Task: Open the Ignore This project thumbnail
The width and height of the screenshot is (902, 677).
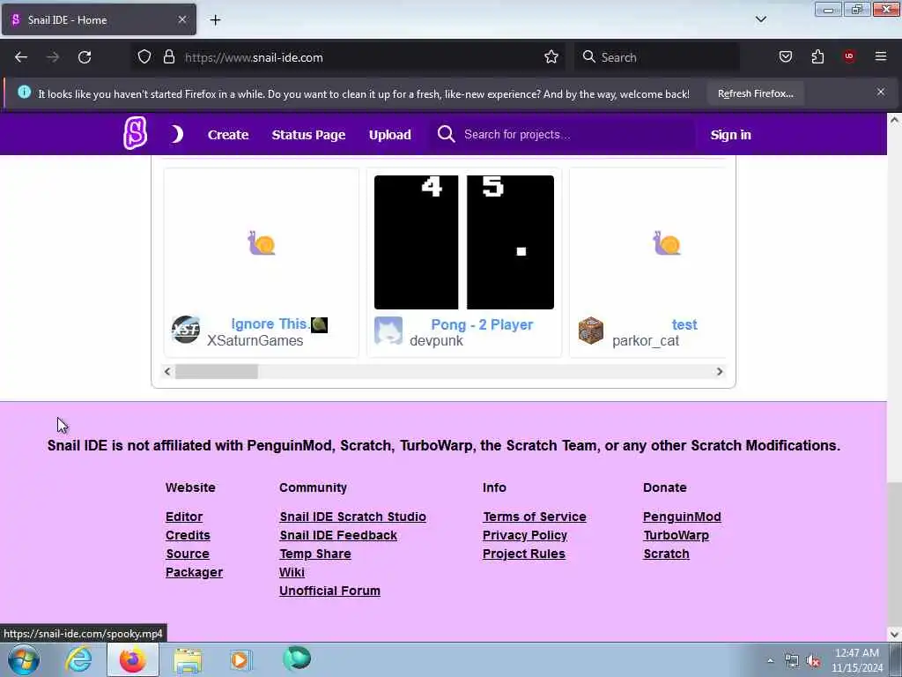Action: [261, 242]
